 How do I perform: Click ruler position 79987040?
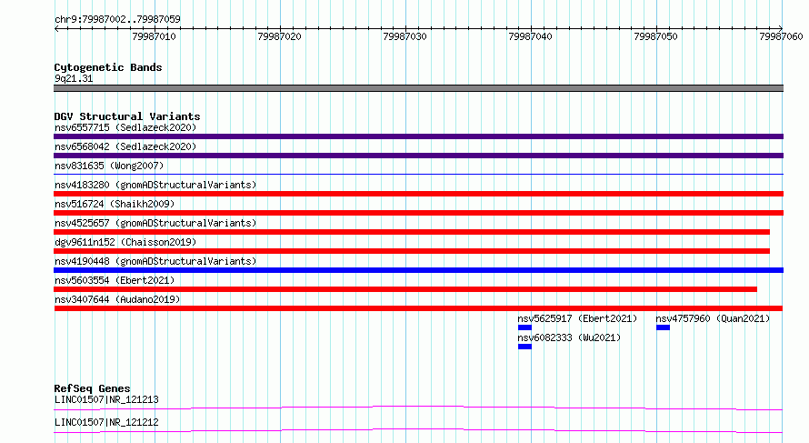[530, 36]
